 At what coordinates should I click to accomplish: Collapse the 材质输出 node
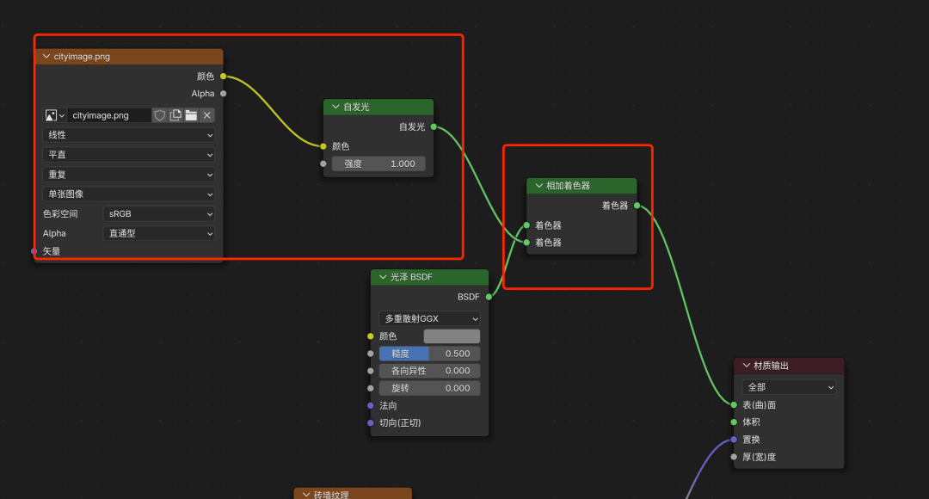pos(746,366)
